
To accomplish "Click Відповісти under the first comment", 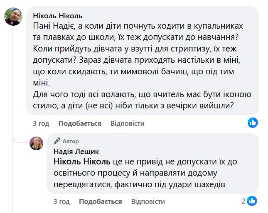I will (x=128, y=123).
